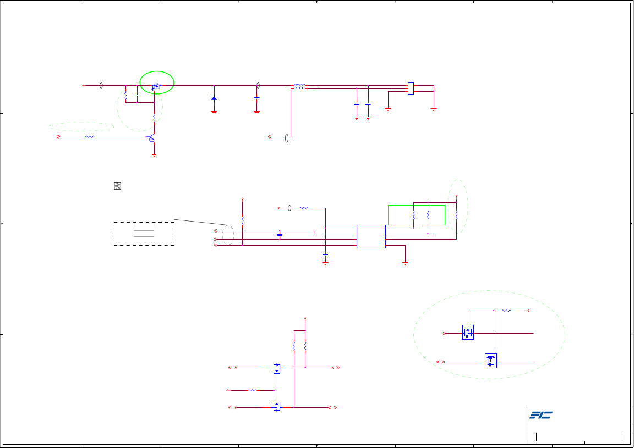Click the small blue connector rectangle at top right
The width and height of the screenshot is (634, 448).
coord(411,89)
